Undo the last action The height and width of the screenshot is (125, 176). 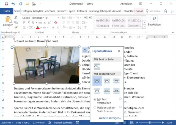[13, 4]
